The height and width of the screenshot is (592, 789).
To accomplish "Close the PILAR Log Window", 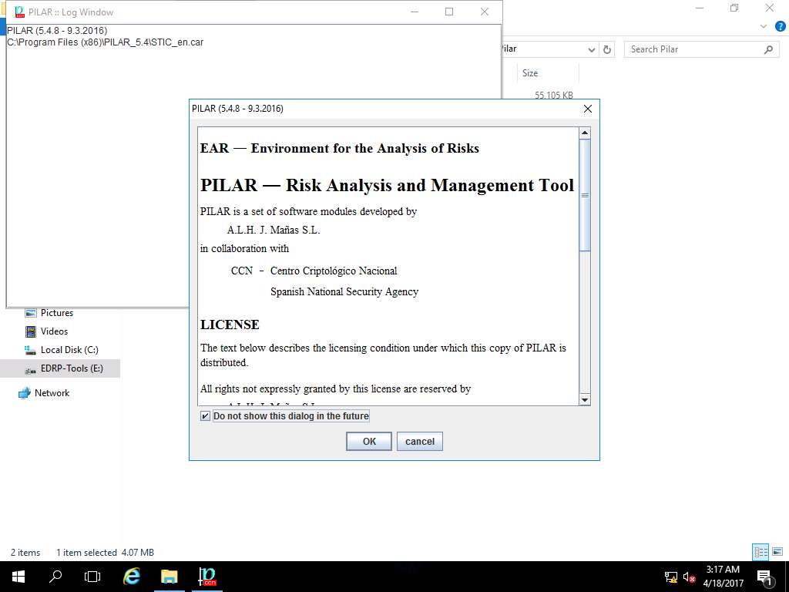I will (x=485, y=12).
